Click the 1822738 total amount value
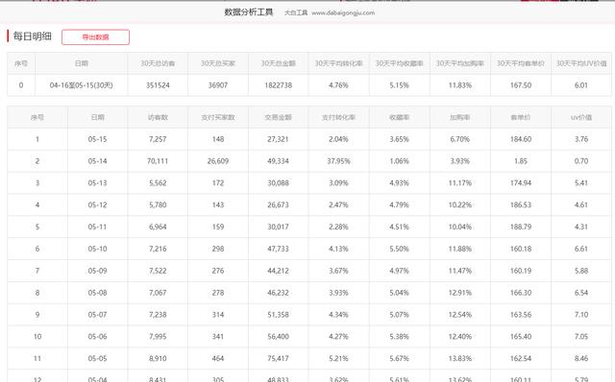The width and height of the screenshot is (615, 382). tap(278, 85)
